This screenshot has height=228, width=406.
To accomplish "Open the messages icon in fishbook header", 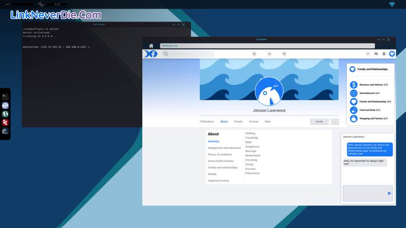I will [376, 54].
